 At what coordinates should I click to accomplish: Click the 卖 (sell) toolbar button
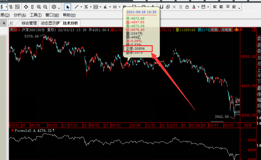click(221, 7)
